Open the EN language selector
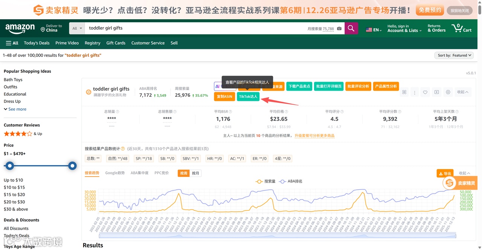The image size is (482, 250). [x=374, y=30]
